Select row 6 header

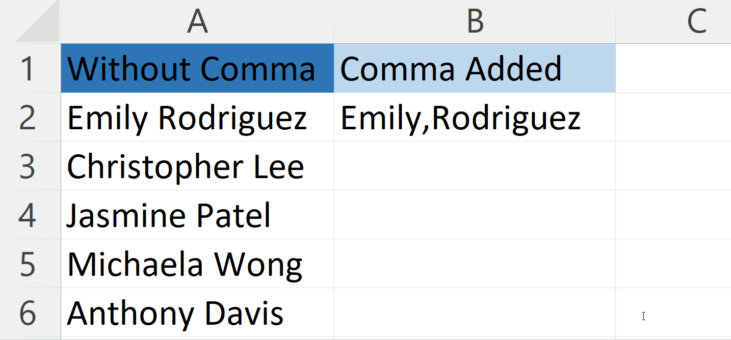(30, 313)
